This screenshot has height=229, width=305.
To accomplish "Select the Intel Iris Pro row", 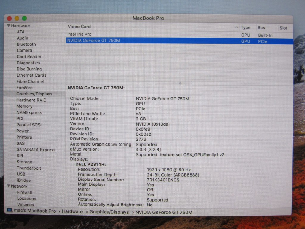I will pyautogui.click(x=180, y=35).
